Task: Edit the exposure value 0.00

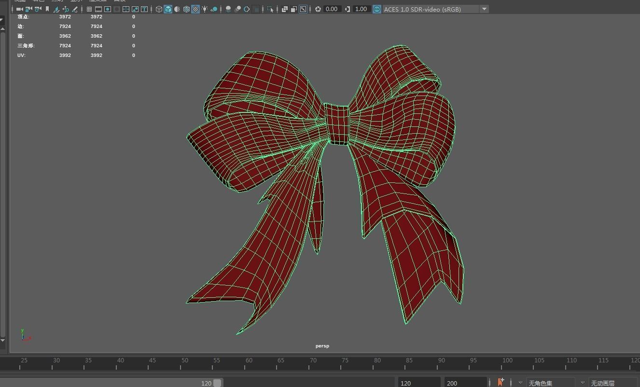Action: (x=332, y=9)
